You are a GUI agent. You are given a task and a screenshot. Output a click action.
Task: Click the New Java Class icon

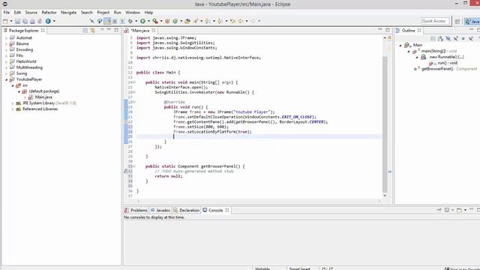click(x=175, y=21)
